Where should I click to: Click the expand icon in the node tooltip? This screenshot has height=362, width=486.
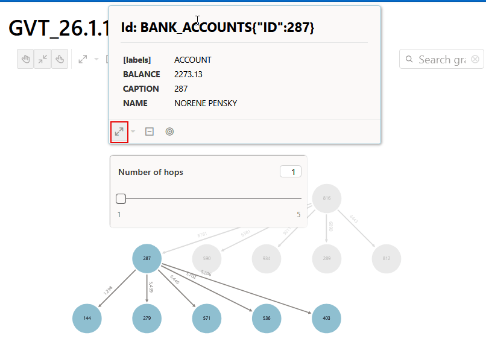click(119, 132)
